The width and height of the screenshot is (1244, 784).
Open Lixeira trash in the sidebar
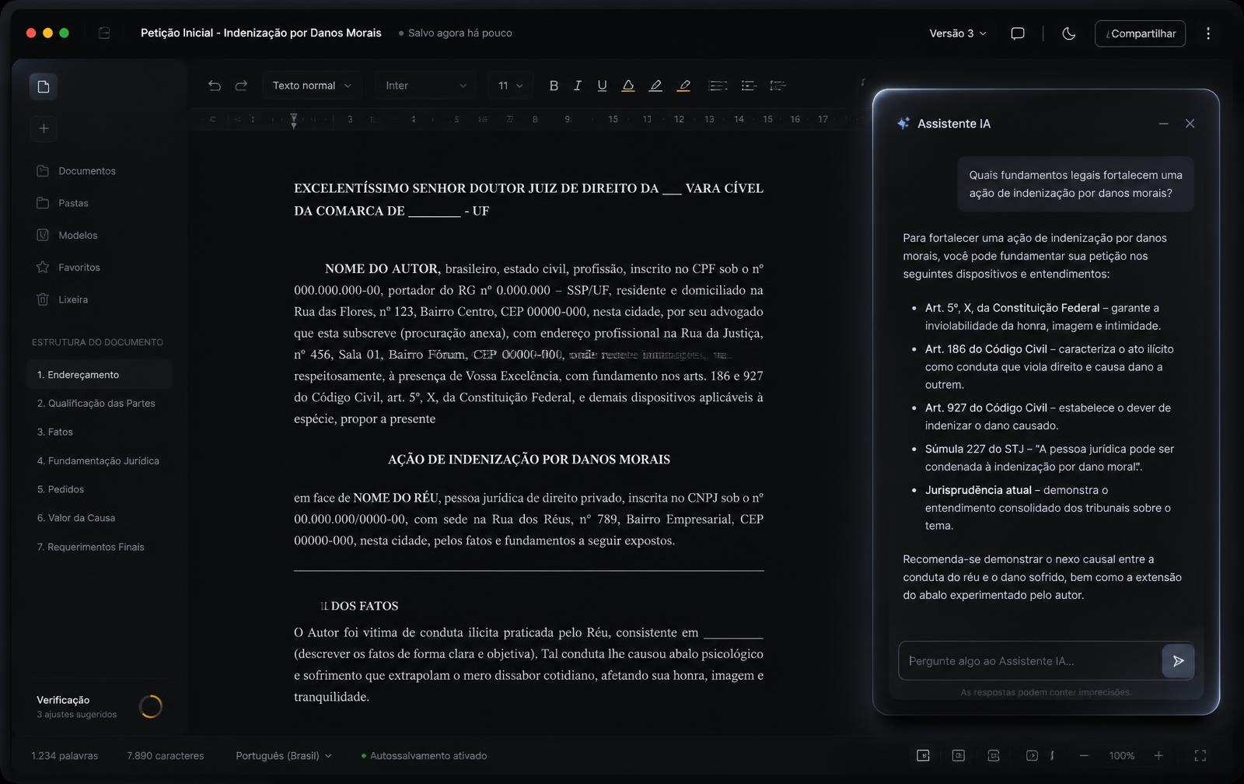pyautogui.click(x=62, y=299)
